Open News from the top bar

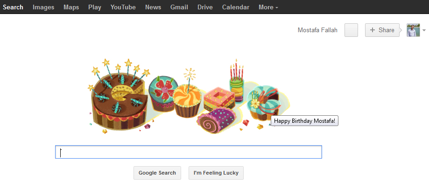pos(153,7)
